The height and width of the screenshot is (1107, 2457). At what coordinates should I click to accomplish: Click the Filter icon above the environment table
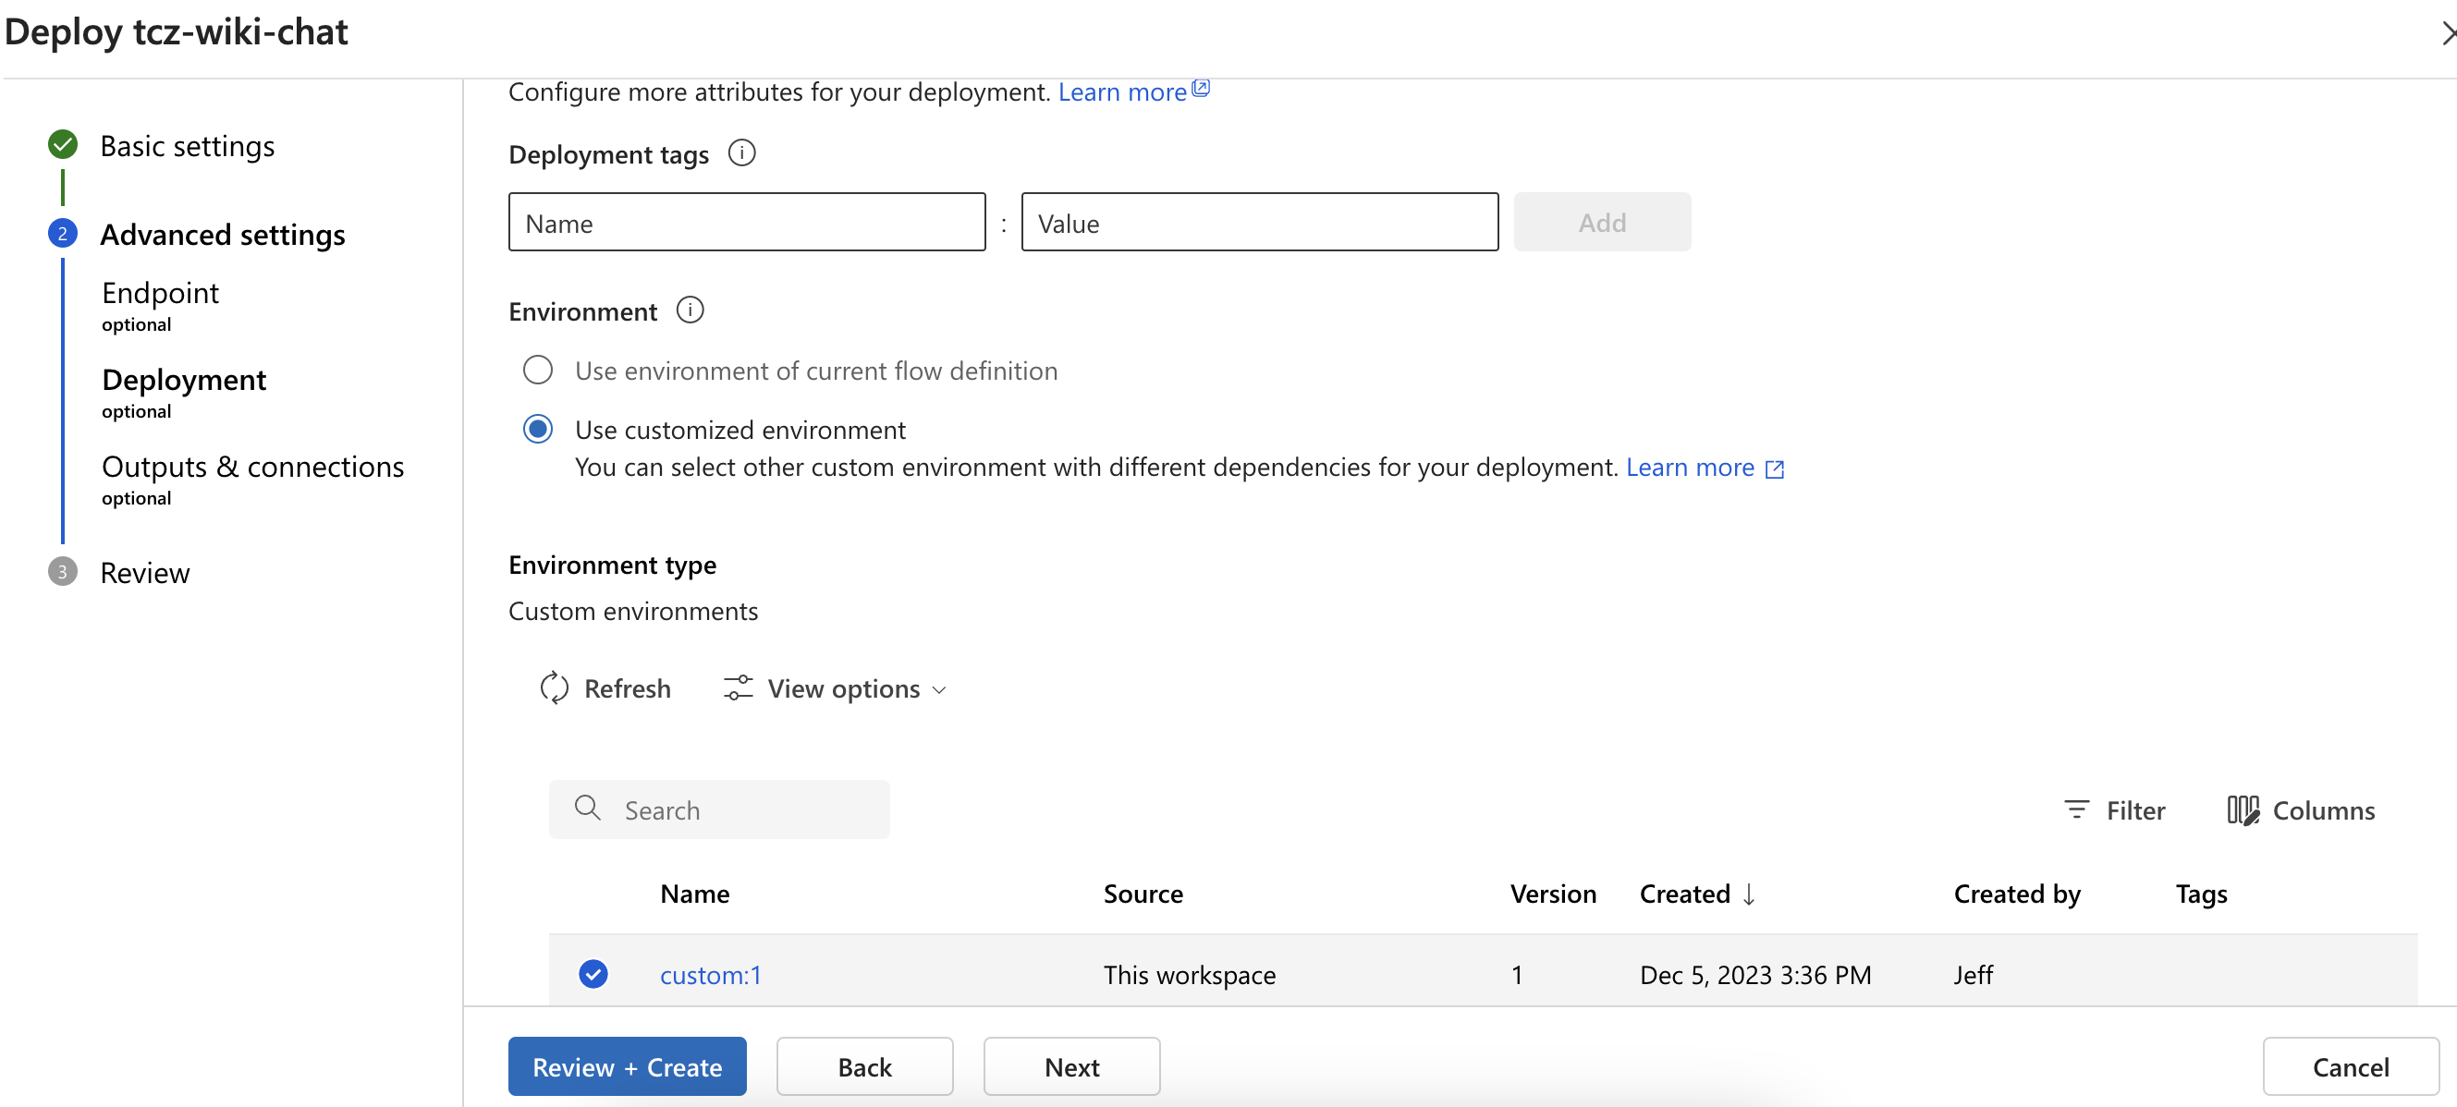pos(2076,809)
